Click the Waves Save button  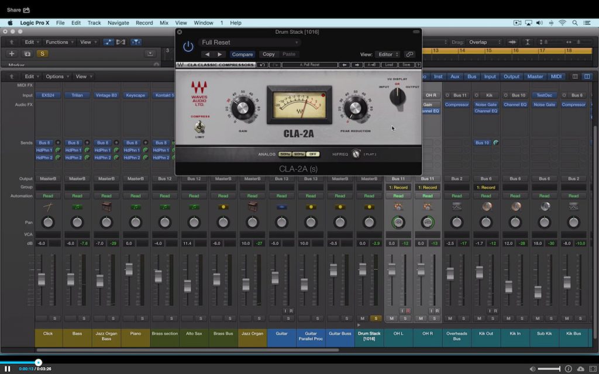(406, 65)
